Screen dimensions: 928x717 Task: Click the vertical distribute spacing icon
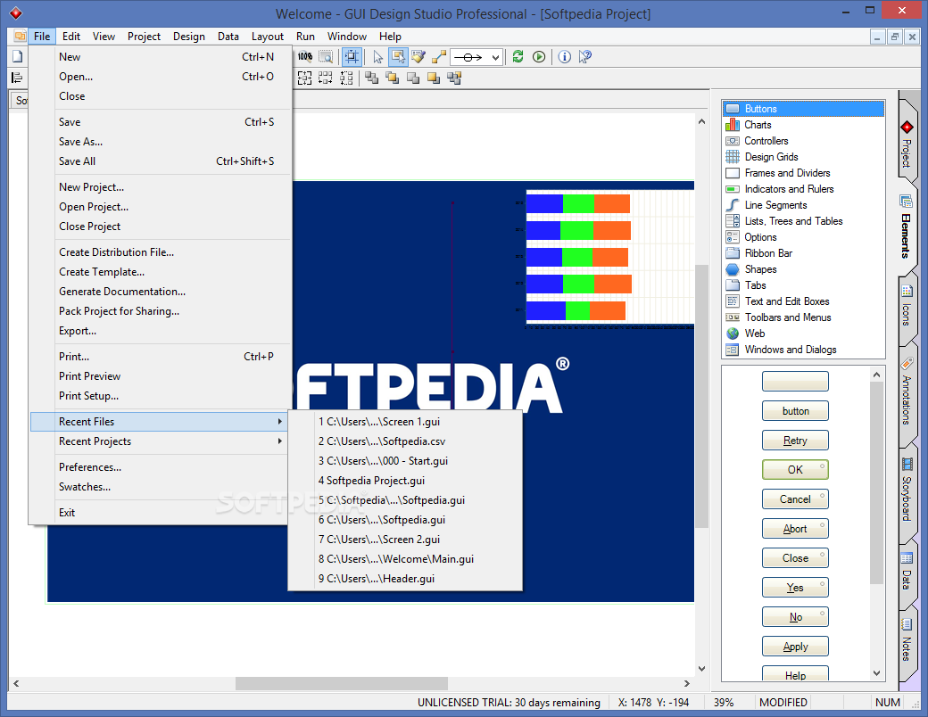tap(347, 78)
